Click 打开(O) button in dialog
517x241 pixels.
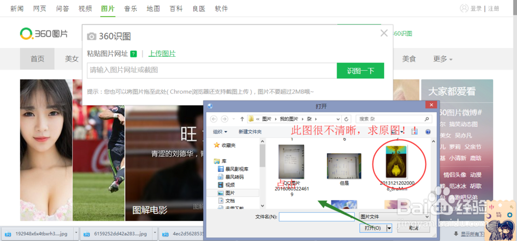(373, 228)
